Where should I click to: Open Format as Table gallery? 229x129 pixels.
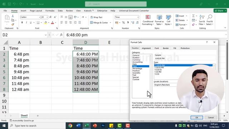[159, 20]
